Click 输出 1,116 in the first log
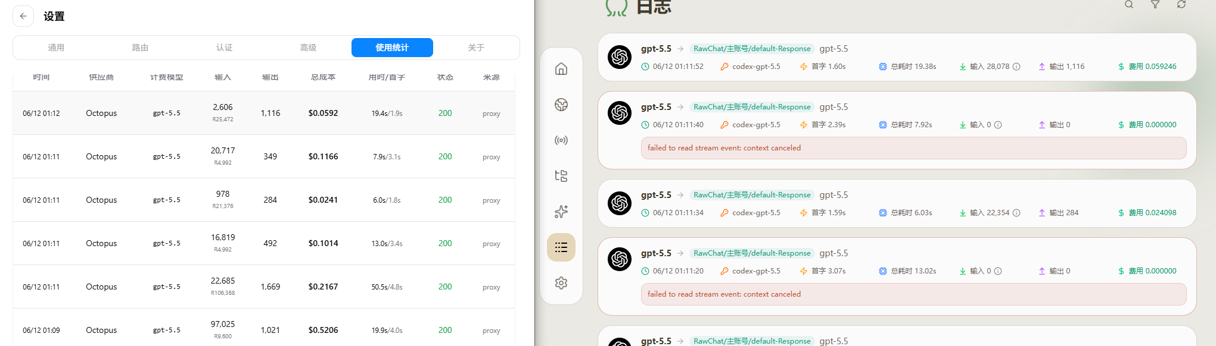Viewport: 1216px width, 346px height. 1062,67
